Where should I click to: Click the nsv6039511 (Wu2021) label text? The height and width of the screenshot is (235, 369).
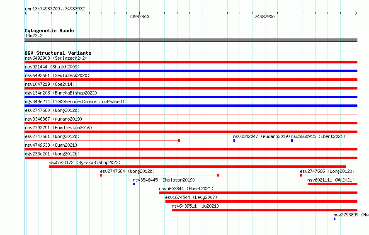tap(195, 206)
